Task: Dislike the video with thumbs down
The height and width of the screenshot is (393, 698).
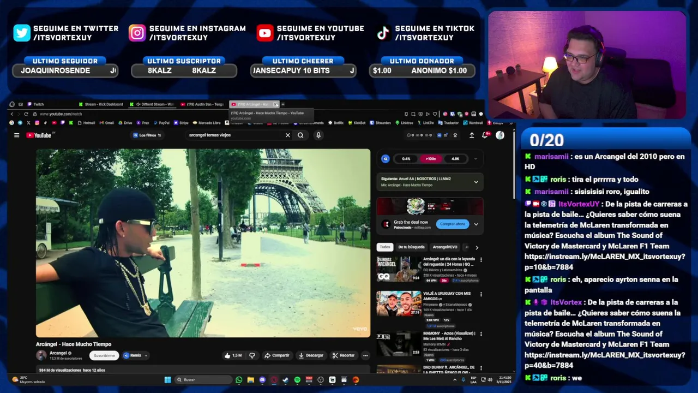Action: [252, 355]
